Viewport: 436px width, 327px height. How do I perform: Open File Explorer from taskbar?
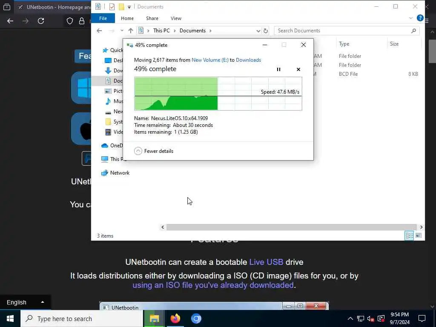[154, 318]
